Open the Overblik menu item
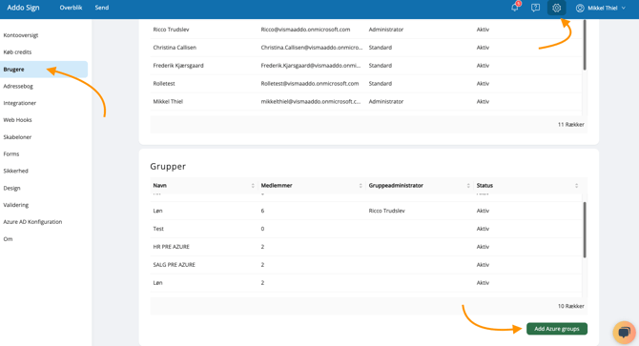639x346 pixels. click(x=71, y=8)
